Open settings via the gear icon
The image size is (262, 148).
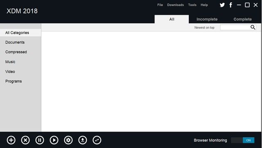68,140
